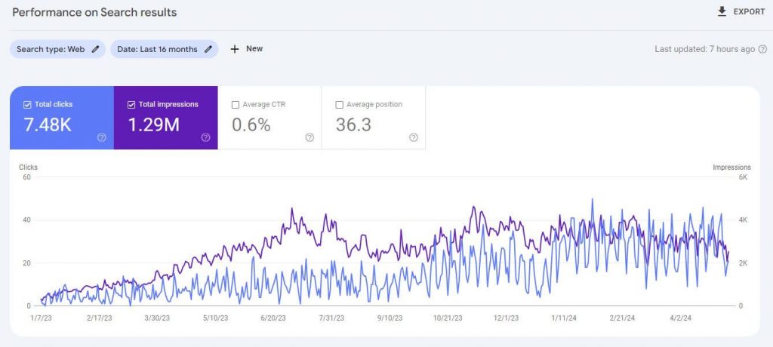
Task: Click pencil icon on Search type filter
Action: pos(95,49)
